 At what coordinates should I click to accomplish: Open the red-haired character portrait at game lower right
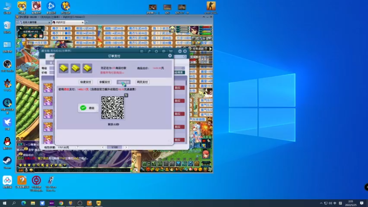point(206,154)
